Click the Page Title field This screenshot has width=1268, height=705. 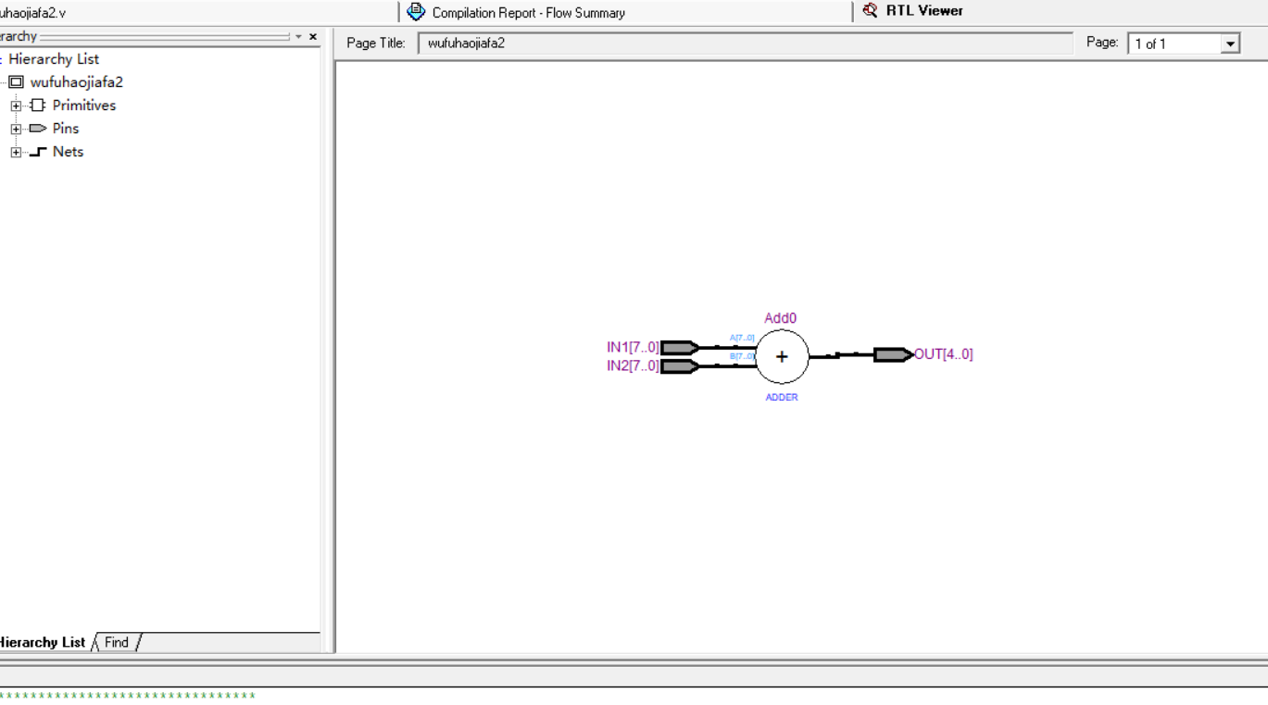(x=745, y=43)
